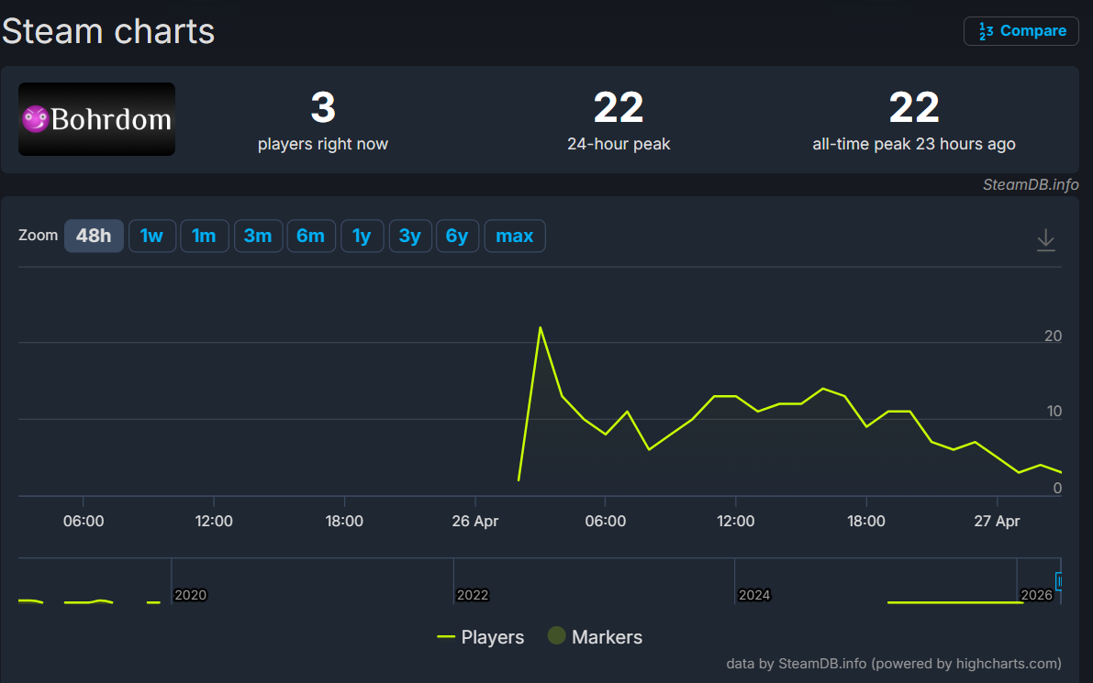This screenshot has width=1093, height=683.
Task: Click the 2020 label in navigator timeline
Action: click(x=190, y=595)
